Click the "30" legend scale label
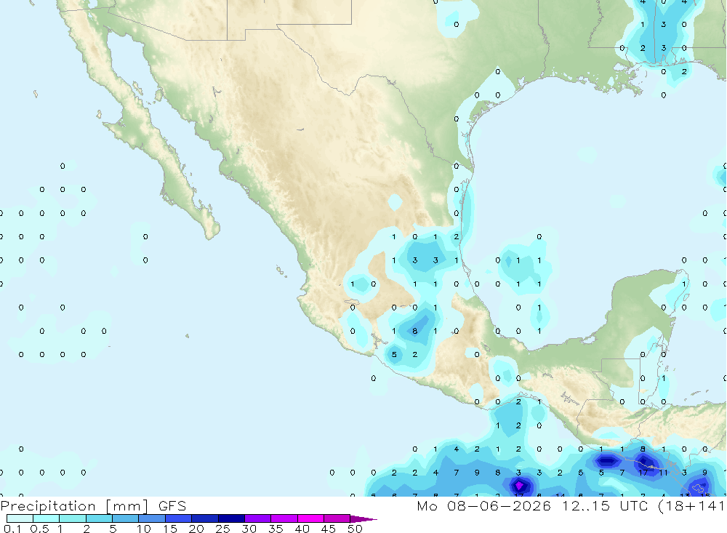 point(249,529)
